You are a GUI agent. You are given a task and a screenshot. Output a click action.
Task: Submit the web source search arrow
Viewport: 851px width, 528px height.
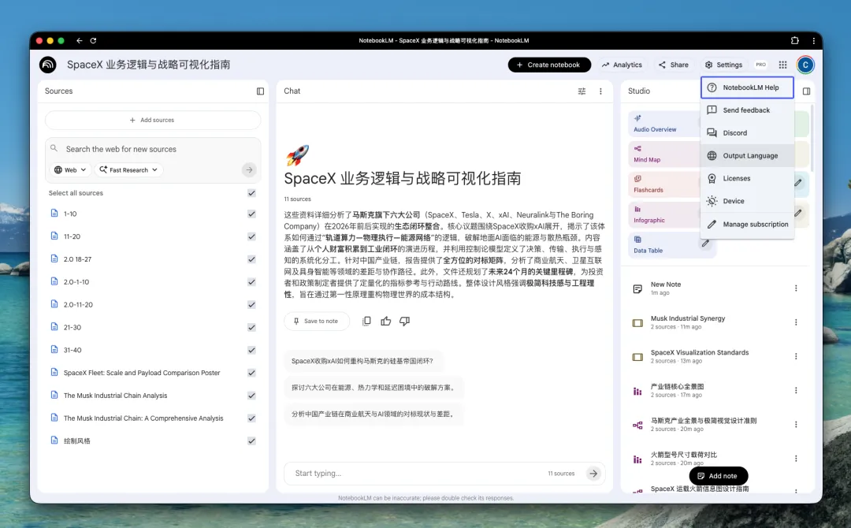tap(249, 170)
